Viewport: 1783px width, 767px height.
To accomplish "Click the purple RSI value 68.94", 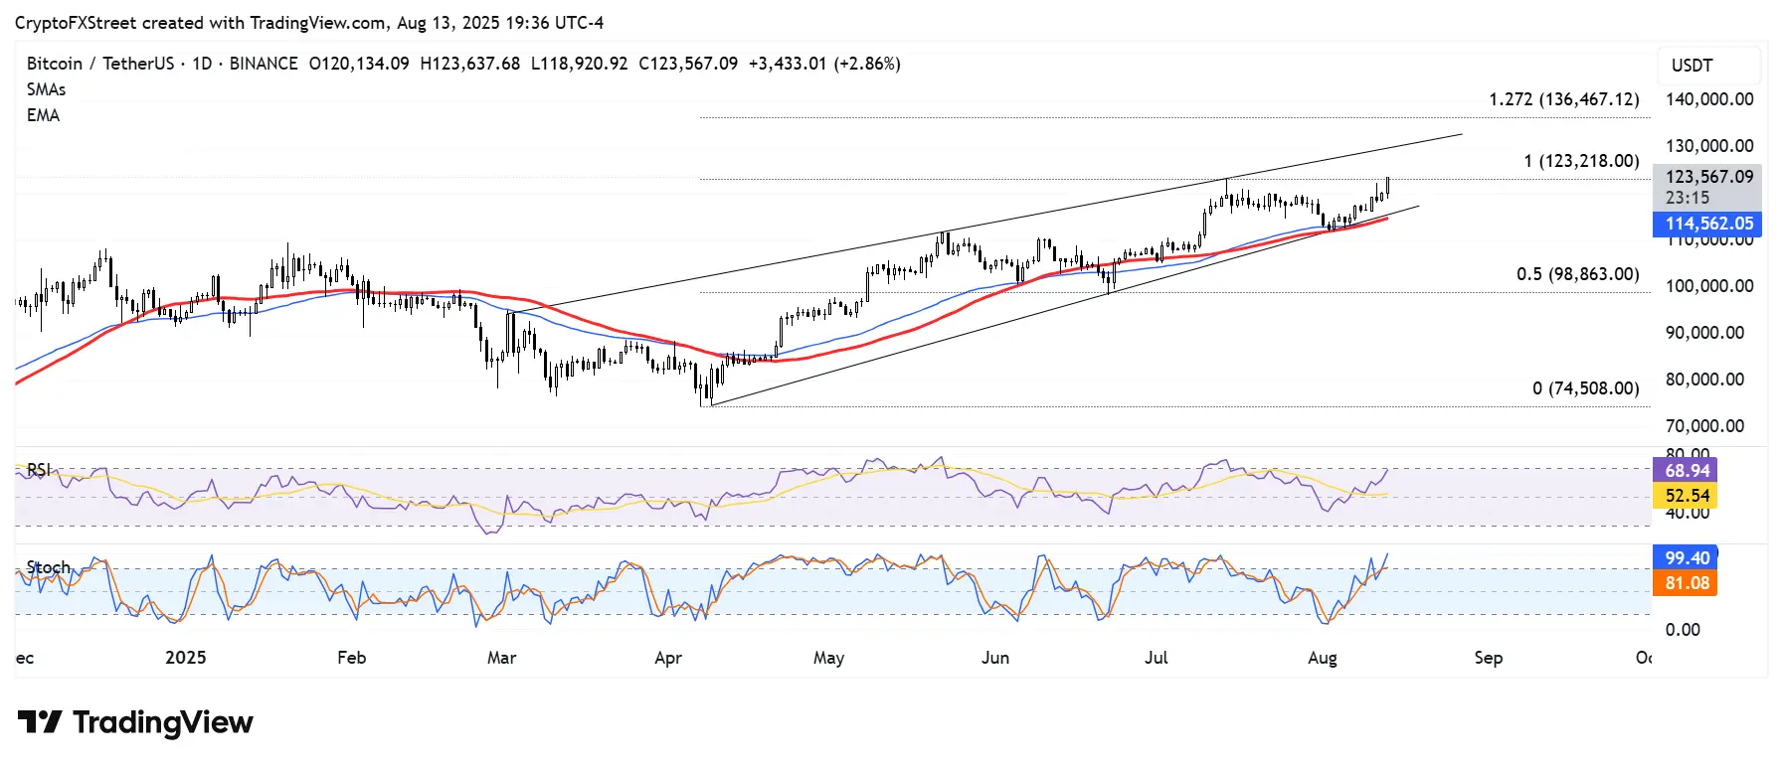I will click(x=1686, y=471).
